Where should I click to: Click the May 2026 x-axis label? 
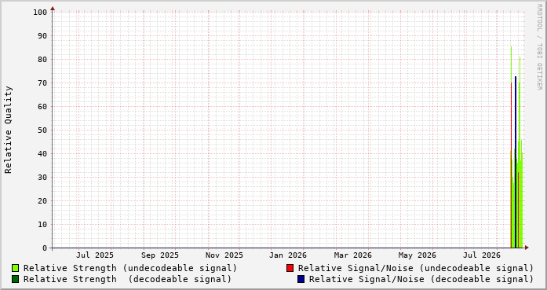[x=418, y=255]
